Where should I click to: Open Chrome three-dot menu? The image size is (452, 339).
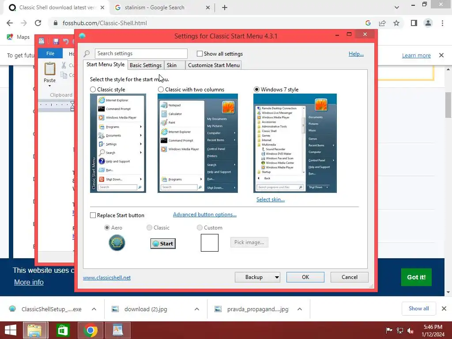coord(442,23)
